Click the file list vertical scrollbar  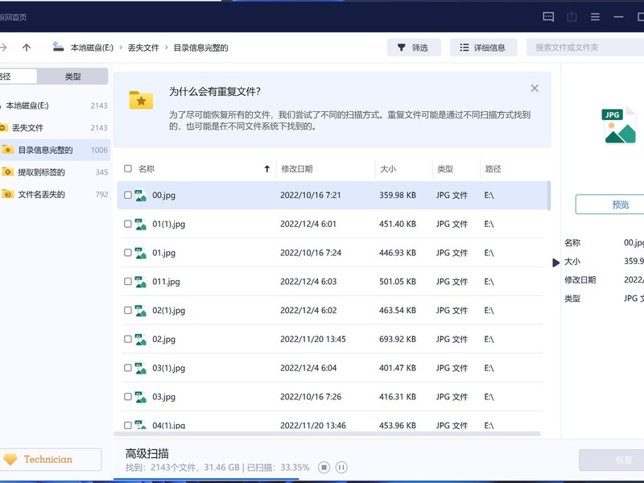pyautogui.click(x=549, y=196)
